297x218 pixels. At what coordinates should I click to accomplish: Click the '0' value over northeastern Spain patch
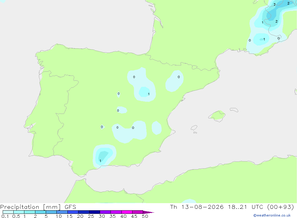[x=178, y=77]
